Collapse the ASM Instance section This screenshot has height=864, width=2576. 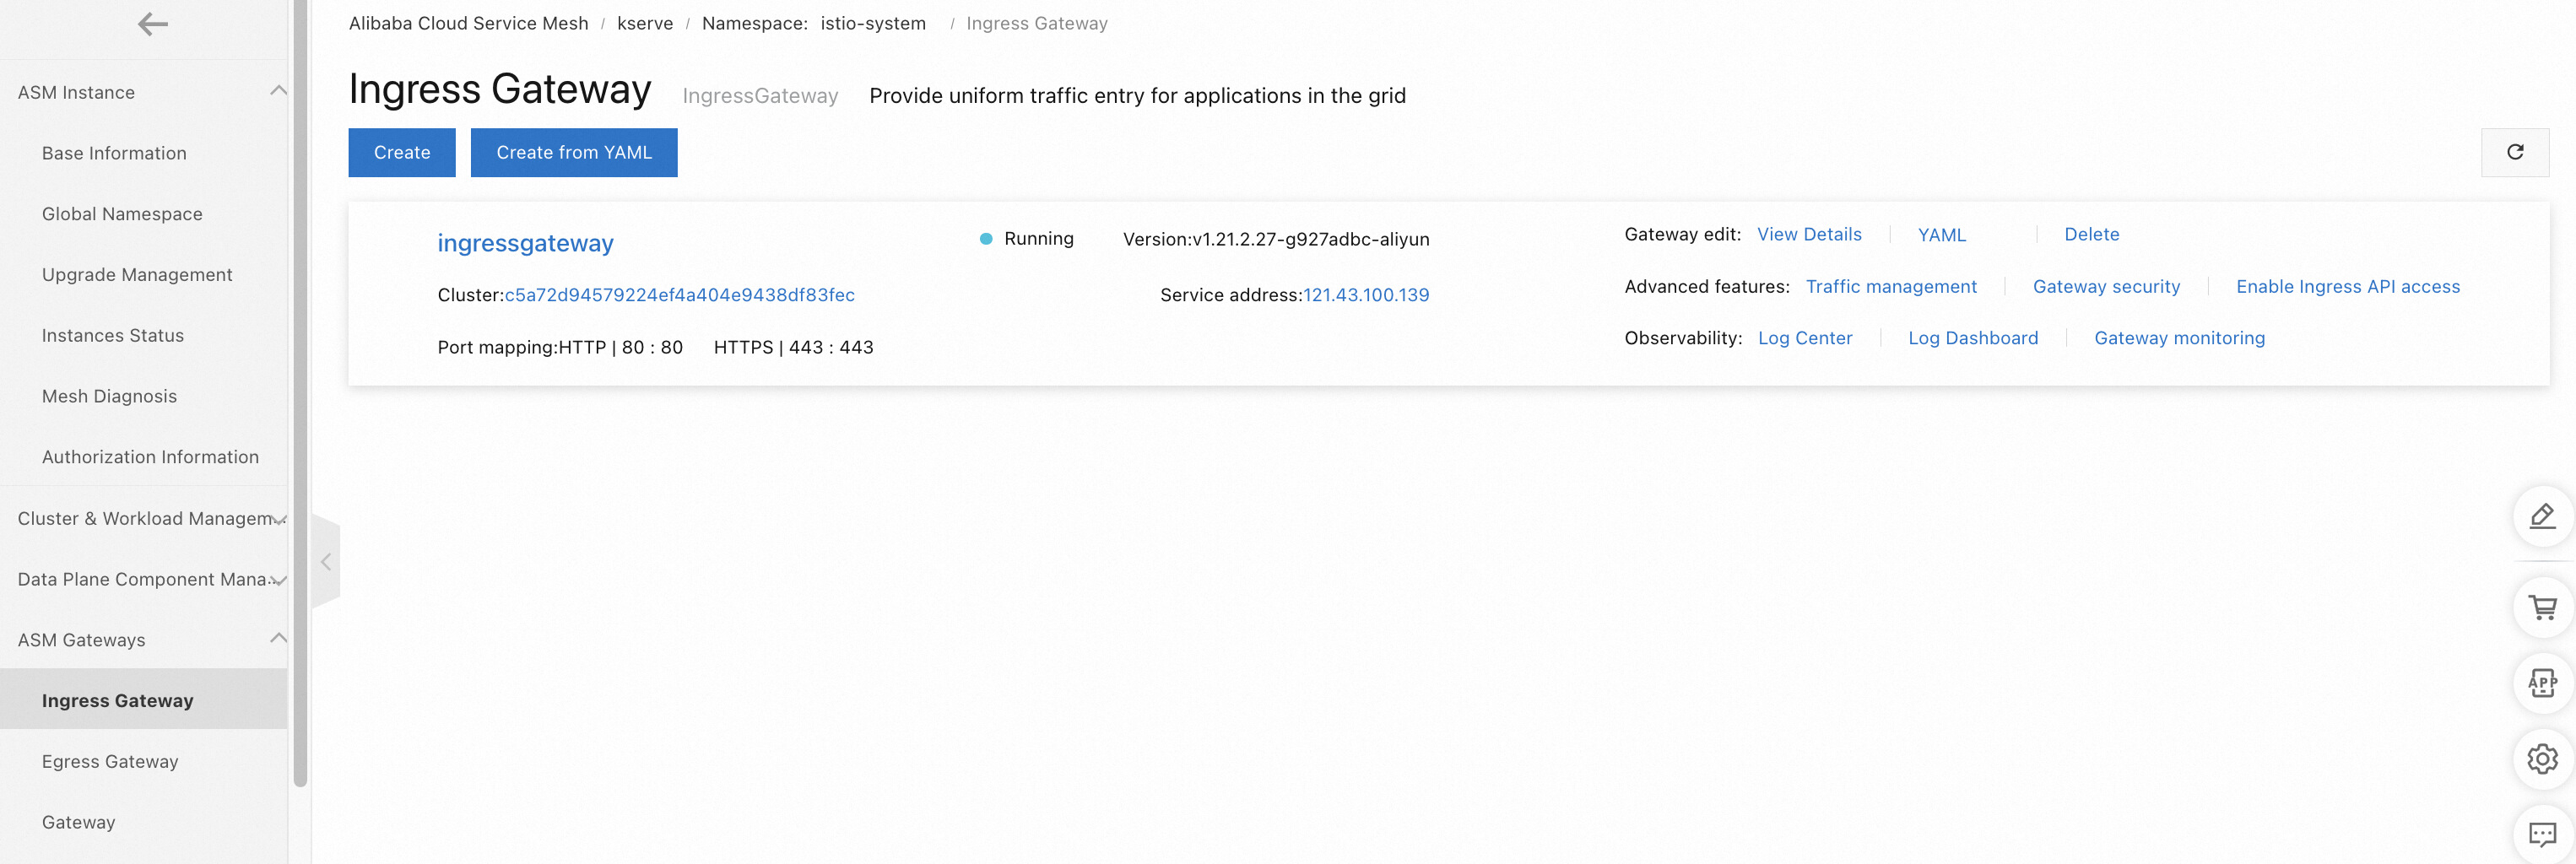(278, 91)
